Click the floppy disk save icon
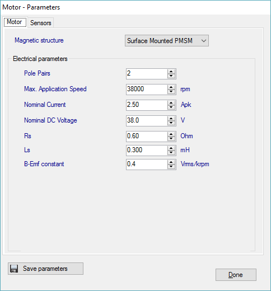 point(14,269)
